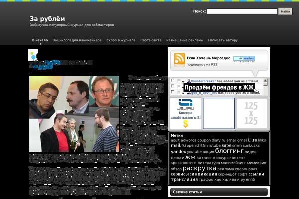The image size is (299, 199).
Task: Select the деньги tag
Action: (x=177, y=158)
